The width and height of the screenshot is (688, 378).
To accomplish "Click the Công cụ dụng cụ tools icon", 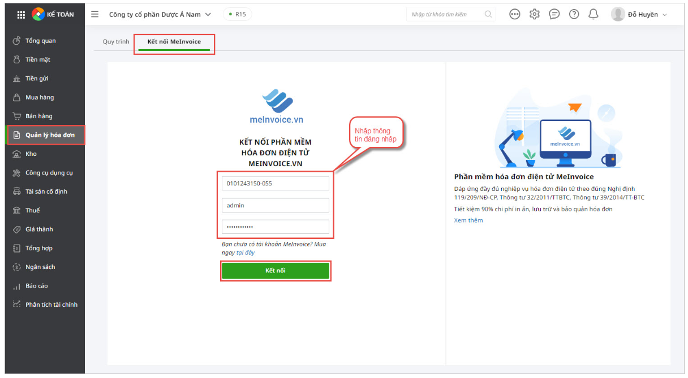I will point(16,173).
